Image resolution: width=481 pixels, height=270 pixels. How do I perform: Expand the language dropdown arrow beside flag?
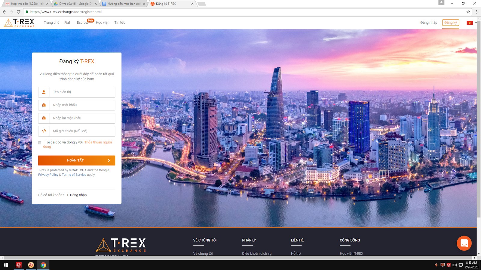[476, 23]
